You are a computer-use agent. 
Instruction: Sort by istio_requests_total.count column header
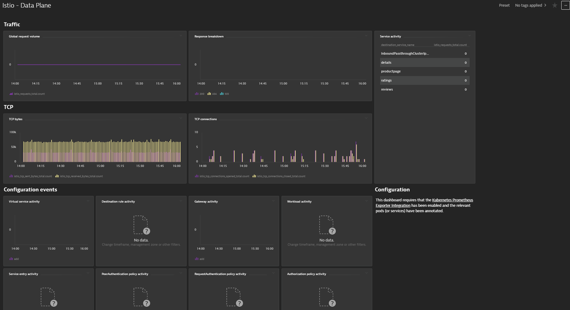[450, 45]
